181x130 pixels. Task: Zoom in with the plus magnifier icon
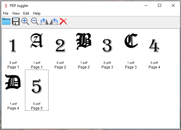tap(25, 21)
